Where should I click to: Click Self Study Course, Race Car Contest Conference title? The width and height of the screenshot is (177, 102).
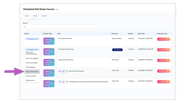click(x=88, y=82)
